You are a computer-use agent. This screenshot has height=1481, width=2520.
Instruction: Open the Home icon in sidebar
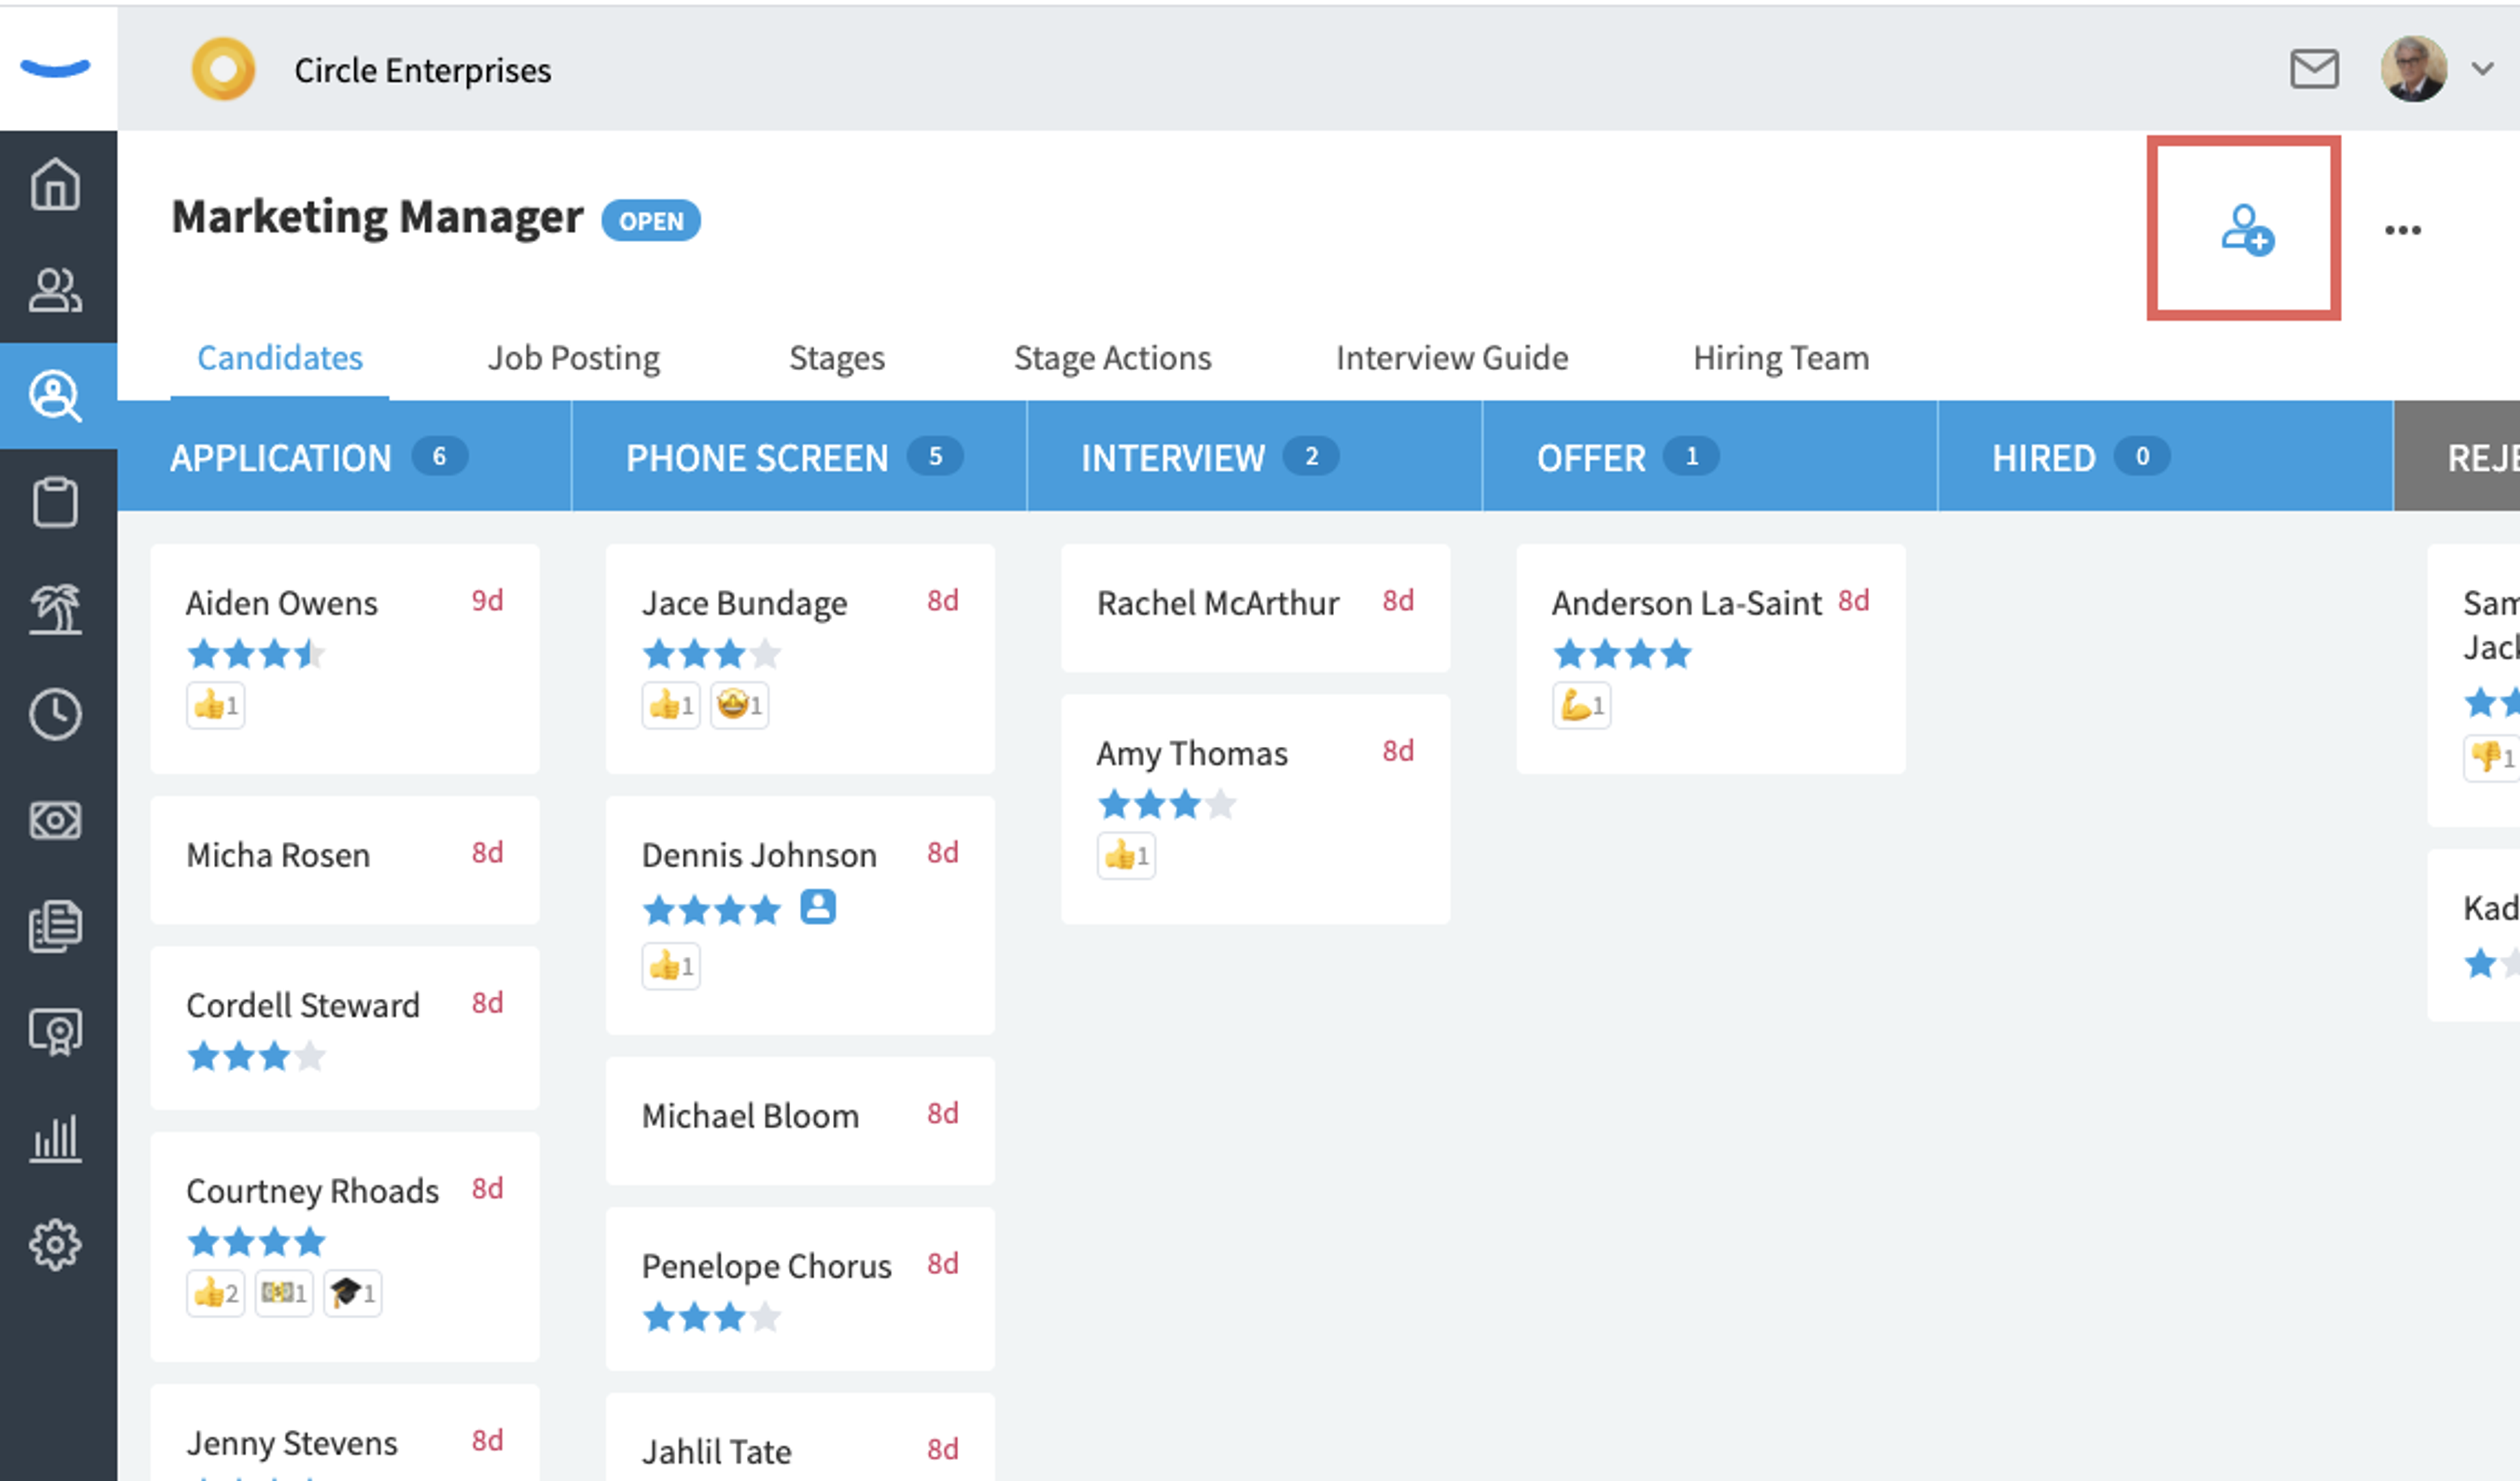point(55,184)
